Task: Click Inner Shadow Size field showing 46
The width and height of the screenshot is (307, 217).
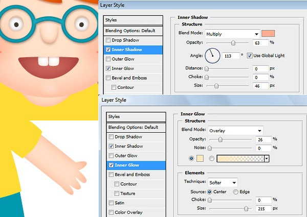Action: coord(260,86)
